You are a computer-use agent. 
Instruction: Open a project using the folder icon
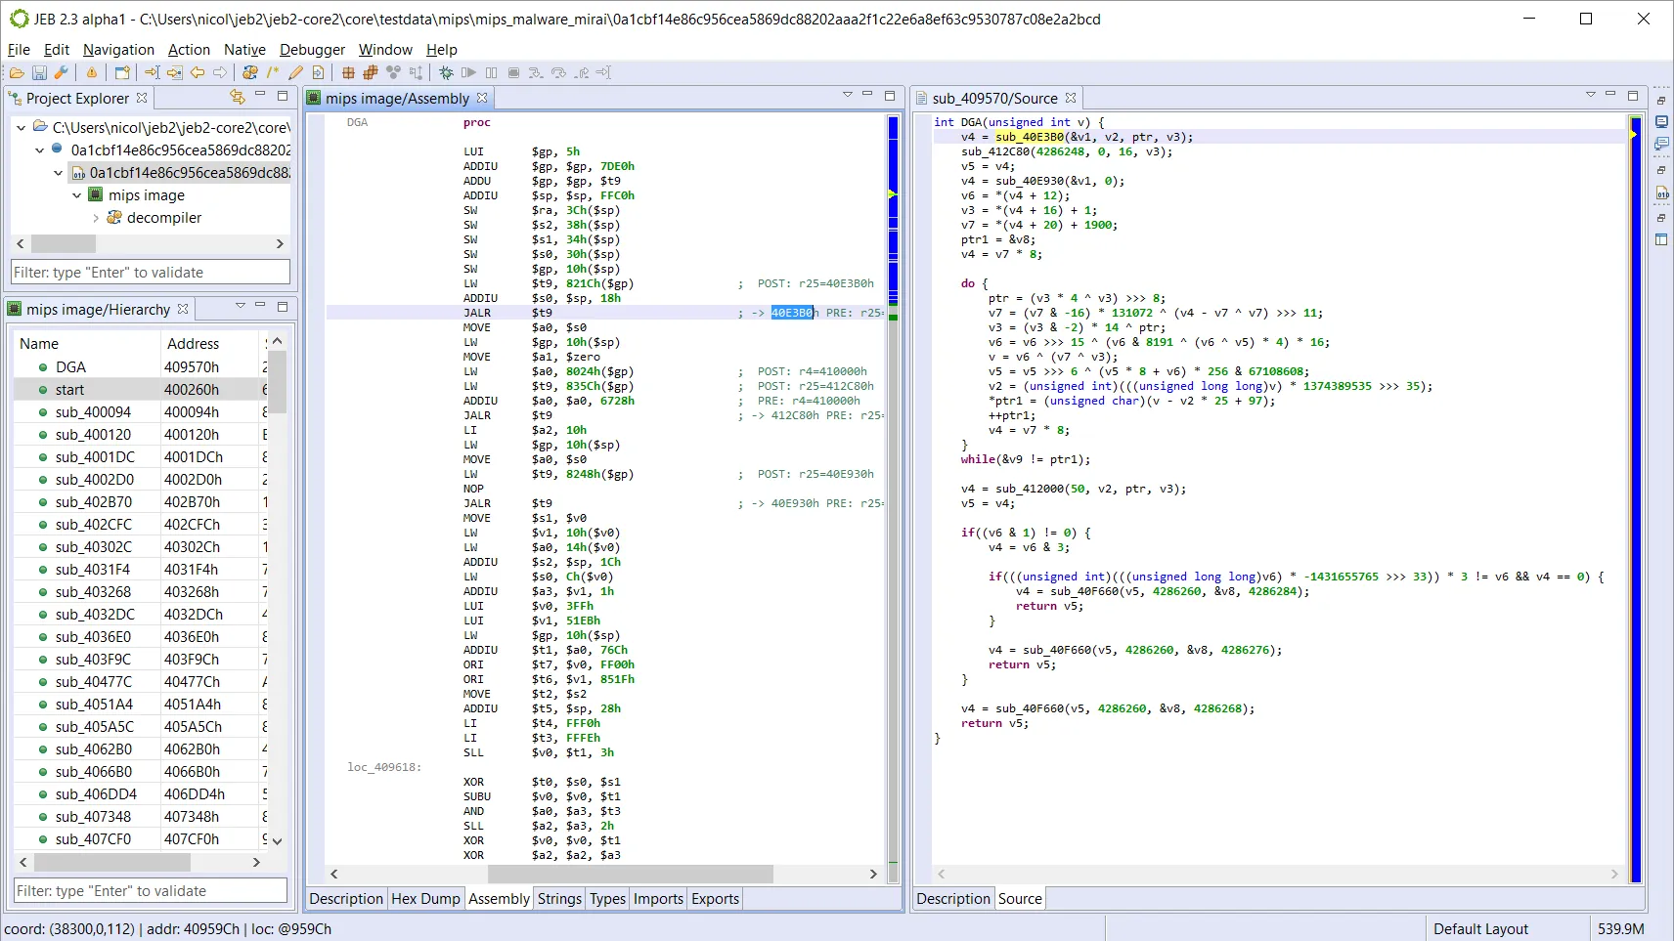[x=18, y=71]
